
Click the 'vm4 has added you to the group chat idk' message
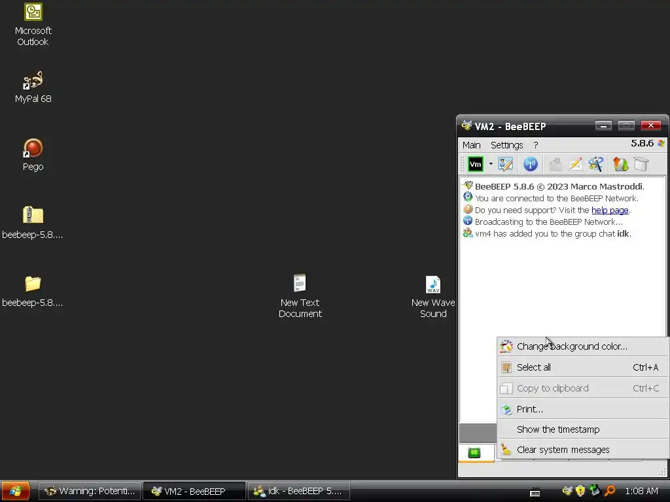tap(553, 233)
